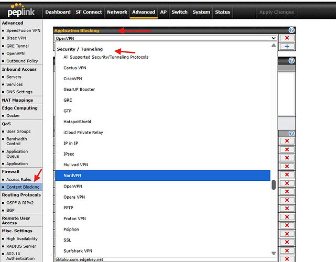Open Bandwidth Control sidebar link
The image size is (336, 262).
[16, 141]
